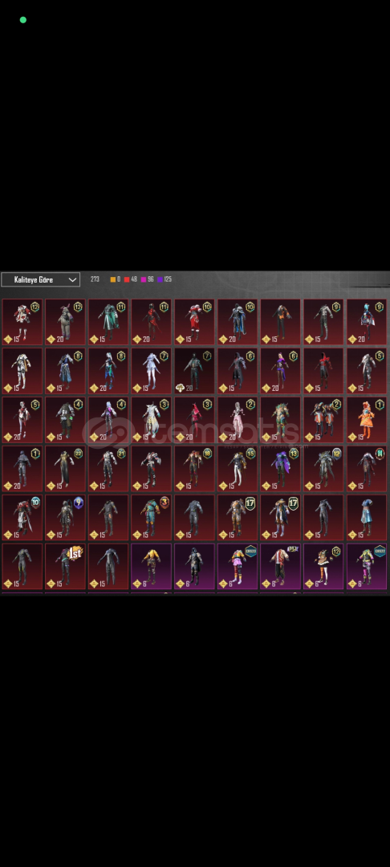Select the teal caped outfit with badge 11
Viewport: 390px width, 867px height.
click(x=108, y=323)
